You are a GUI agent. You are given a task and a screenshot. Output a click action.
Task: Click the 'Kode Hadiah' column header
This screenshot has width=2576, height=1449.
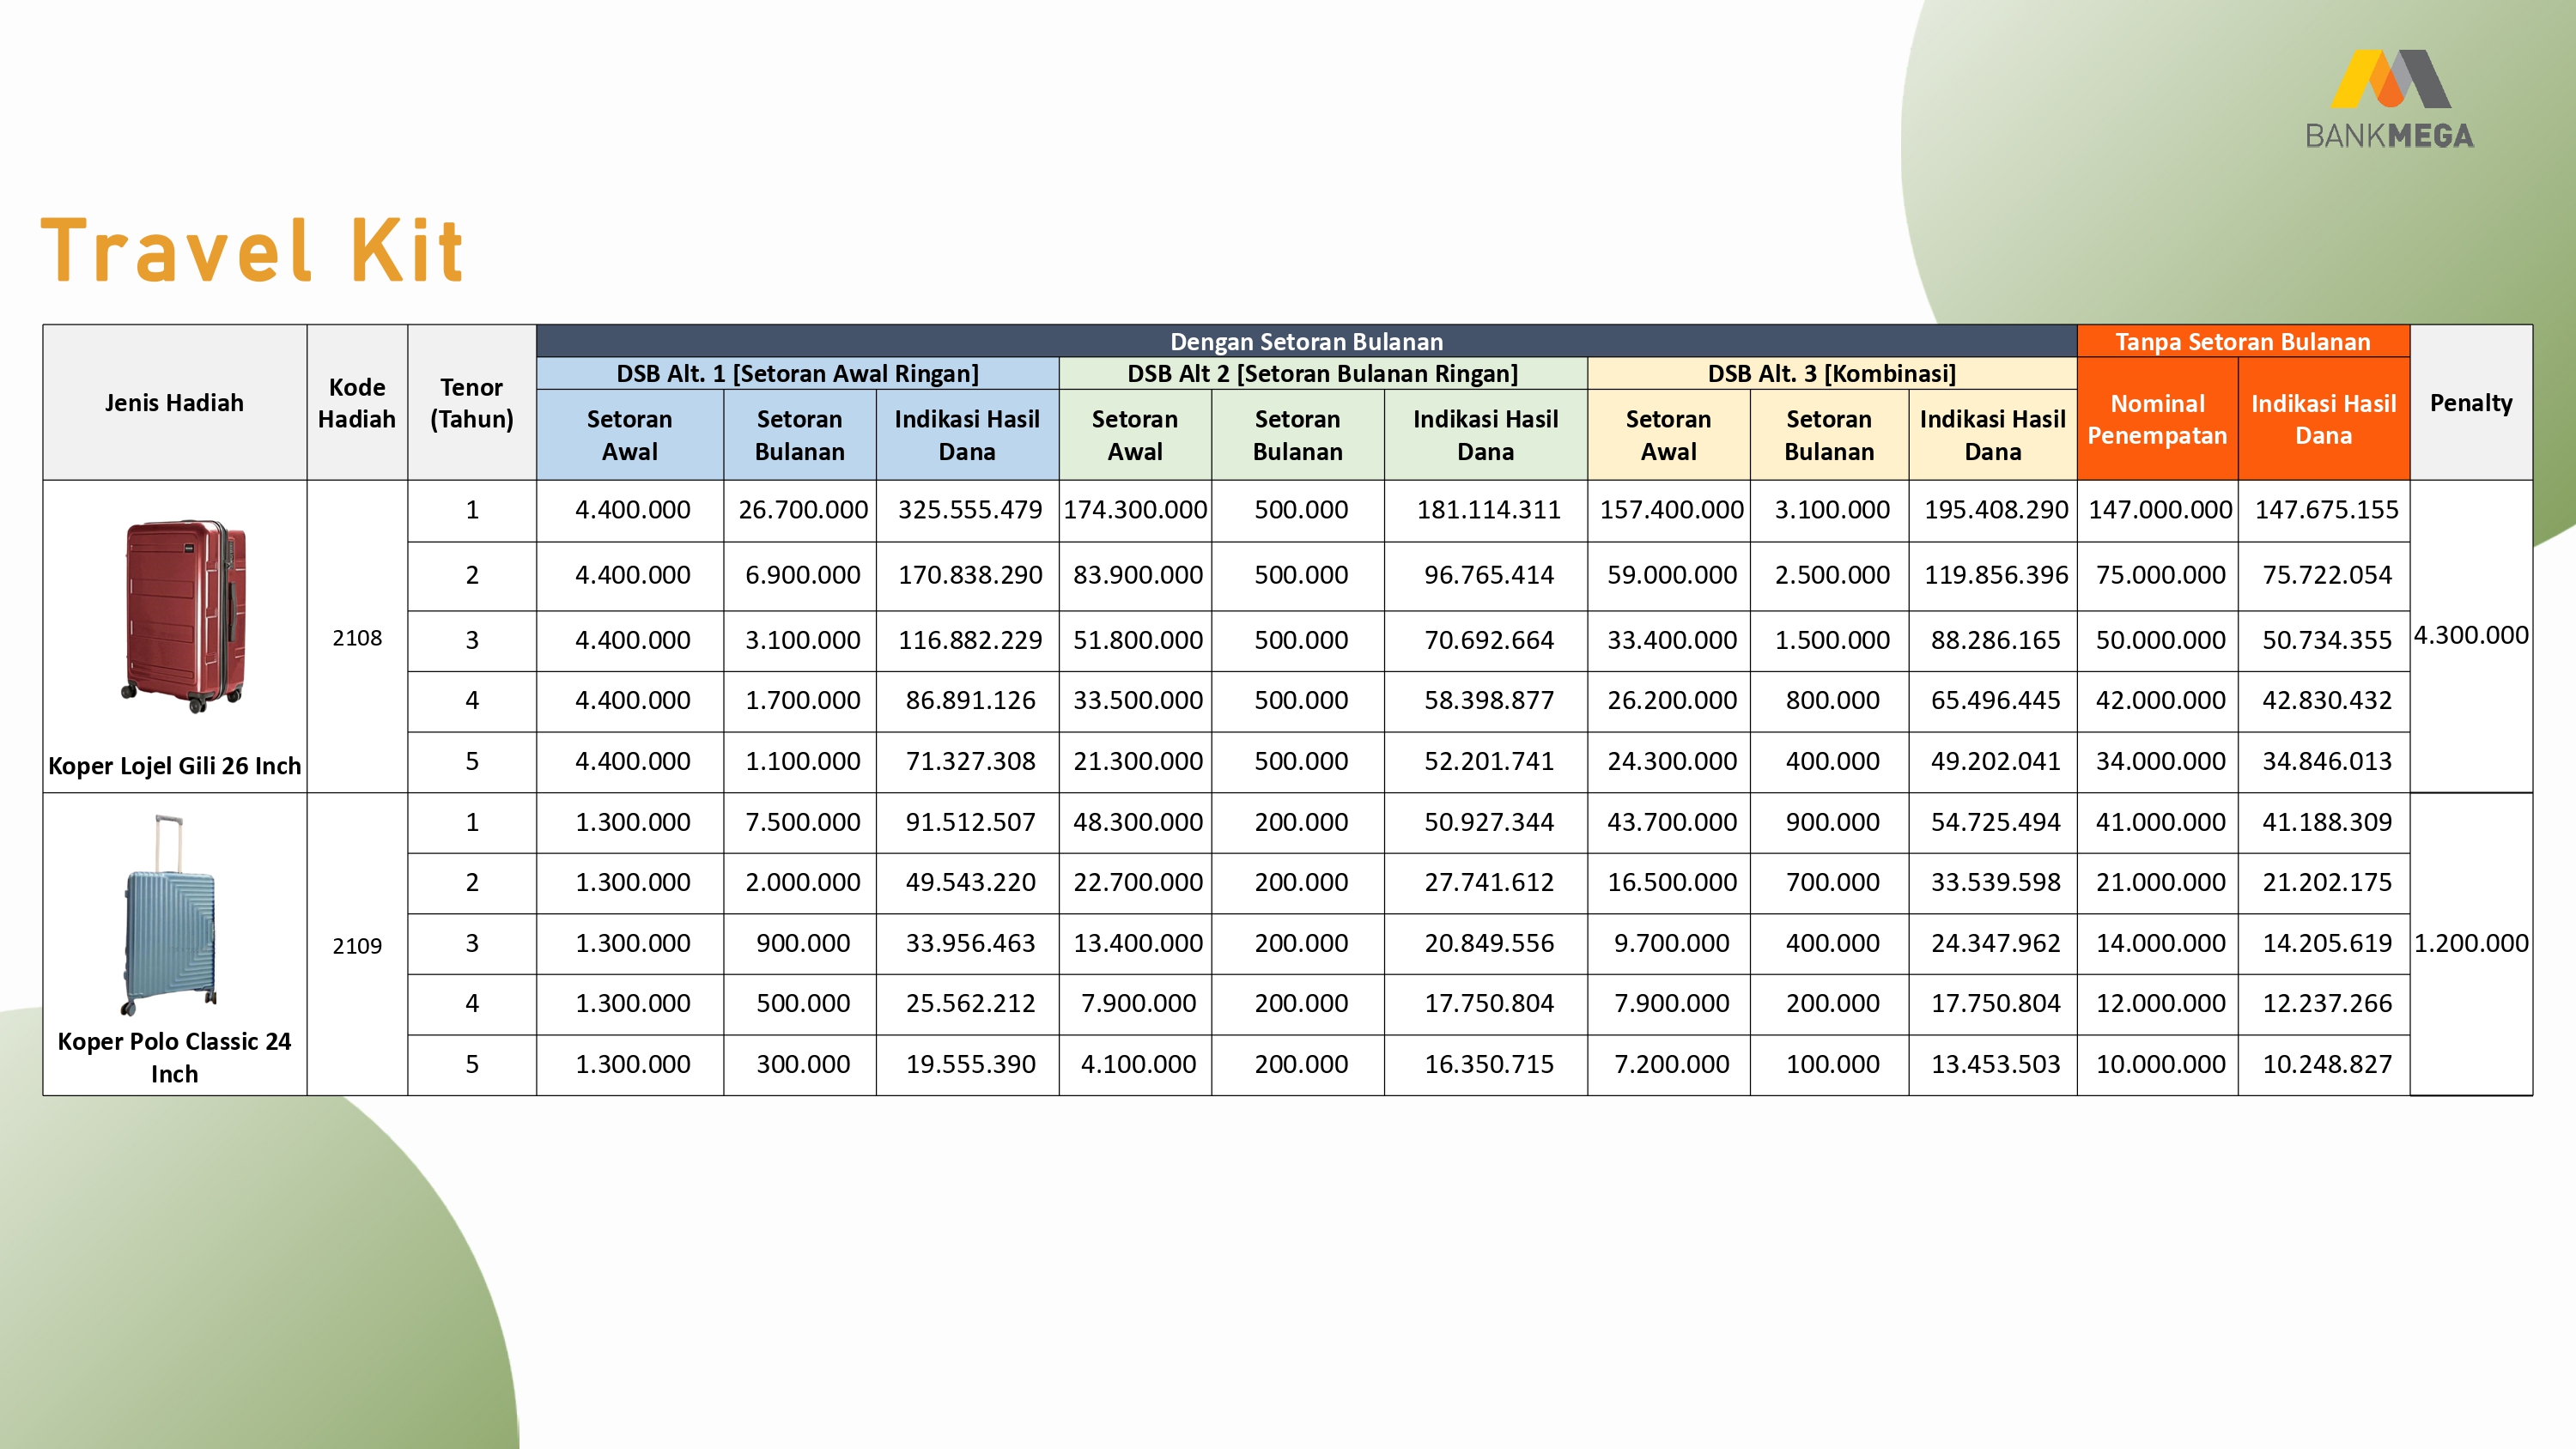click(x=356, y=402)
